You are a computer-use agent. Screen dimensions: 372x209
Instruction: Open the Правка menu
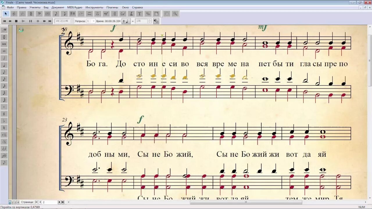click(21, 7)
